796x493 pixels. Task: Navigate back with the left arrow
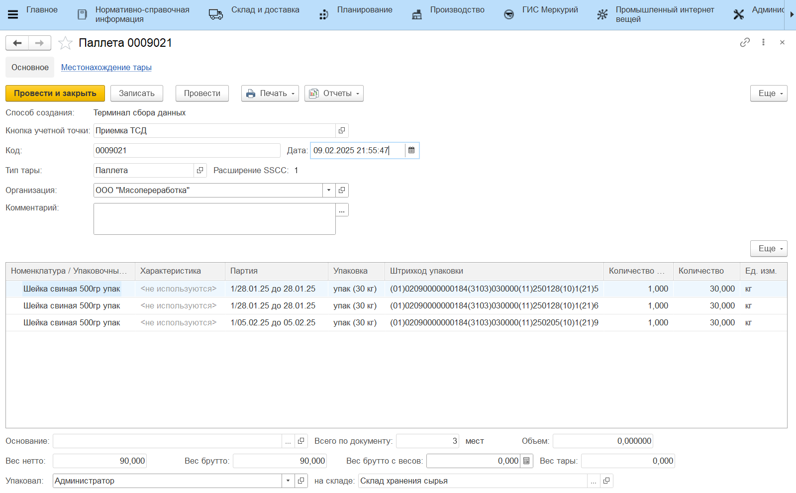point(17,43)
